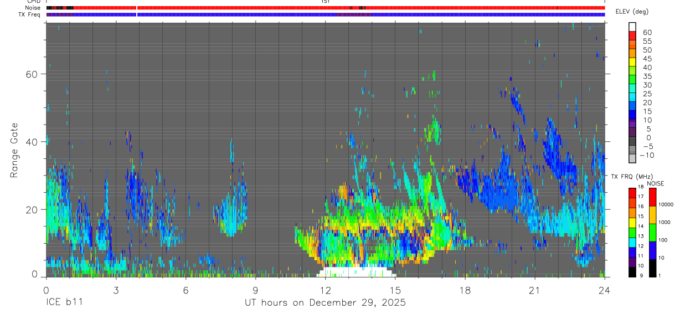Click x-axis tick label '3'

point(116,290)
